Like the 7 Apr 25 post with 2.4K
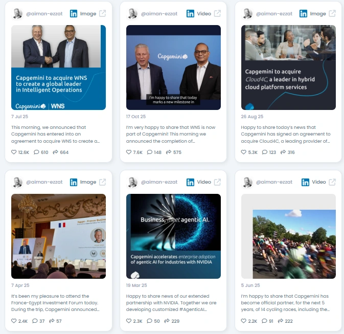The width and height of the screenshot is (344, 334). [14, 321]
